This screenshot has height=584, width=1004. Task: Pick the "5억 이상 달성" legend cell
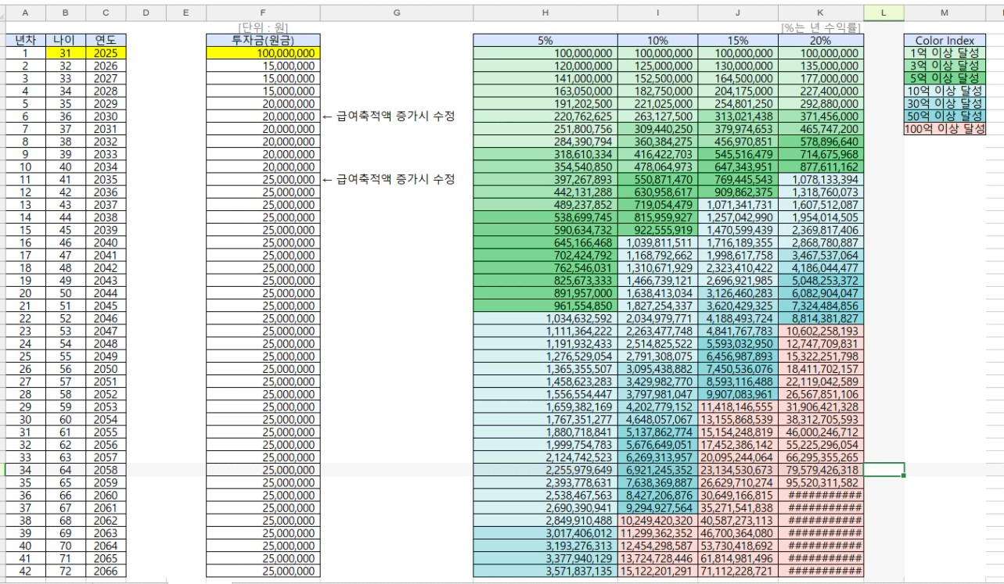945,78
